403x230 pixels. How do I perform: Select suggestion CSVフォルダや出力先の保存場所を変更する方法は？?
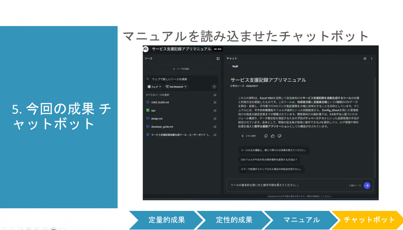[x=269, y=160]
